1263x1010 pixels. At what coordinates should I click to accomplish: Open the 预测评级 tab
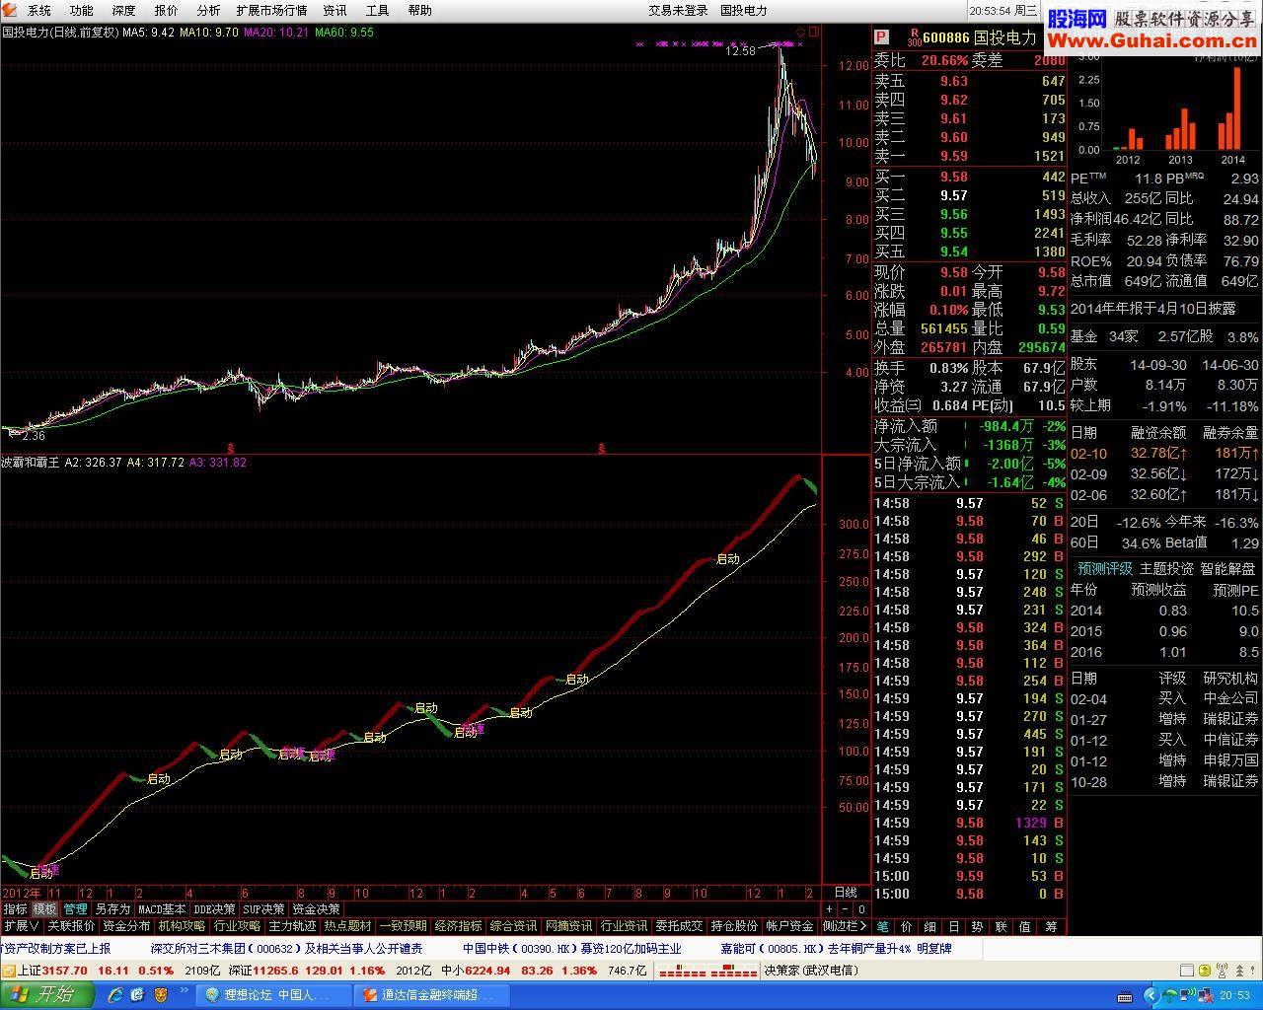(x=1105, y=569)
